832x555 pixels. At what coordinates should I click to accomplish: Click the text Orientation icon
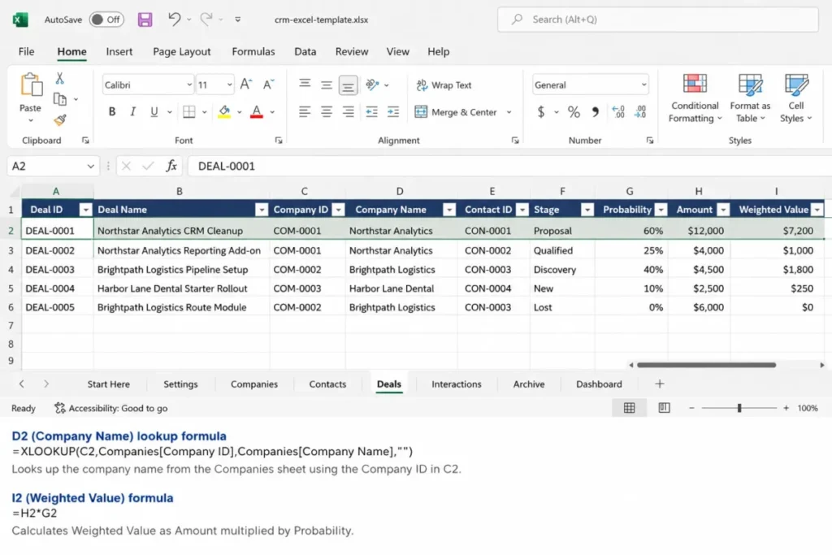click(372, 85)
